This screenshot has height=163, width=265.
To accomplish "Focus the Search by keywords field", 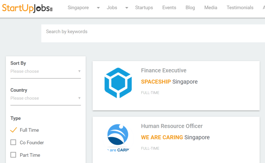I will coord(153,33).
